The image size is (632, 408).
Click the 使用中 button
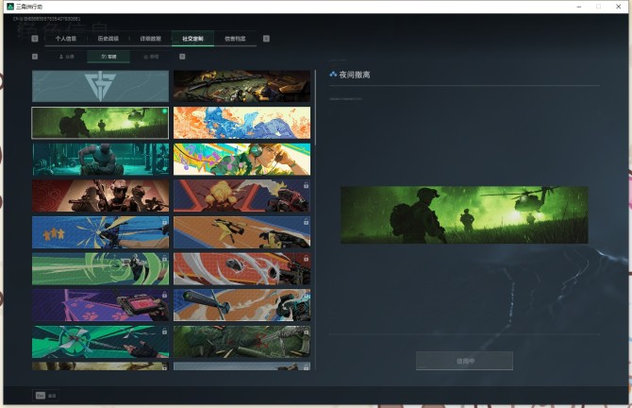coord(464,361)
